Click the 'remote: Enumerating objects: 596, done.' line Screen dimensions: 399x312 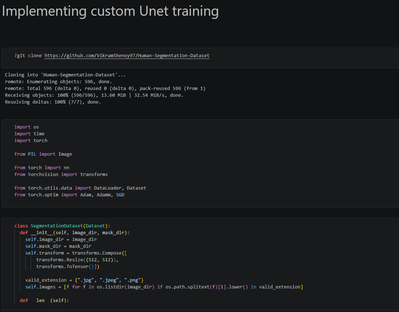pyautogui.click(x=58, y=82)
